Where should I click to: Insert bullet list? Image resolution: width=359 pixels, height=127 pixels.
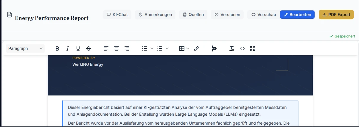click(144, 48)
